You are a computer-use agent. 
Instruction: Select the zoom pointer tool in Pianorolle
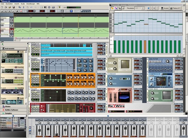click(x=120, y=8)
